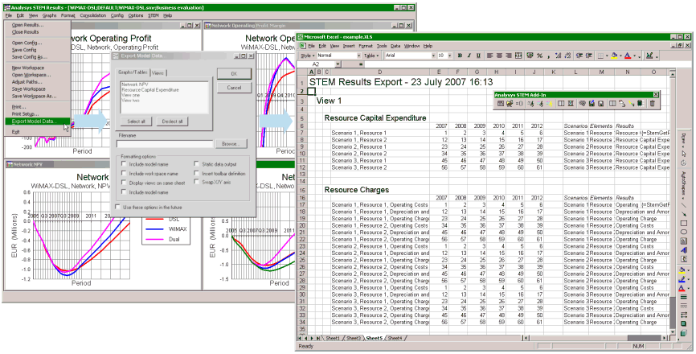Choose Save Workspace As in File menu
Screen dimensions: 696x354
click(35, 97)
